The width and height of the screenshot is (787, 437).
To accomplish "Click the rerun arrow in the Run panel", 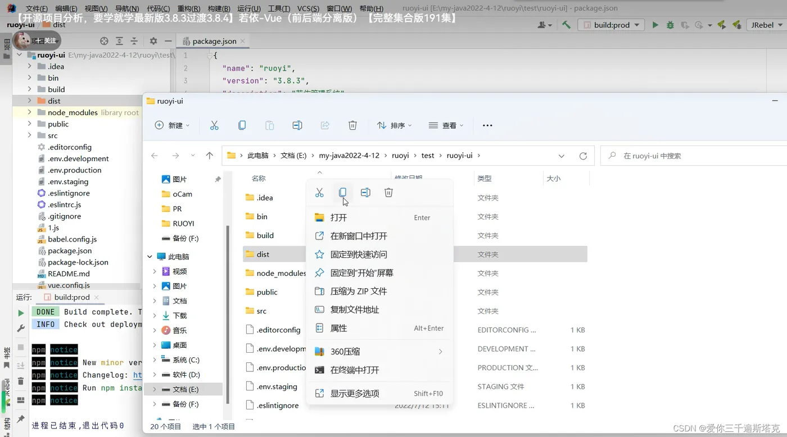I will [x=21, y=313].
